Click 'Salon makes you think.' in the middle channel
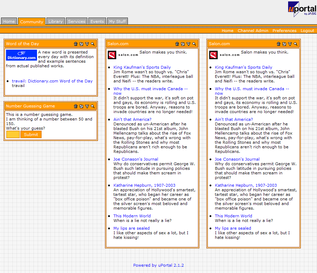 pos(163,52)
